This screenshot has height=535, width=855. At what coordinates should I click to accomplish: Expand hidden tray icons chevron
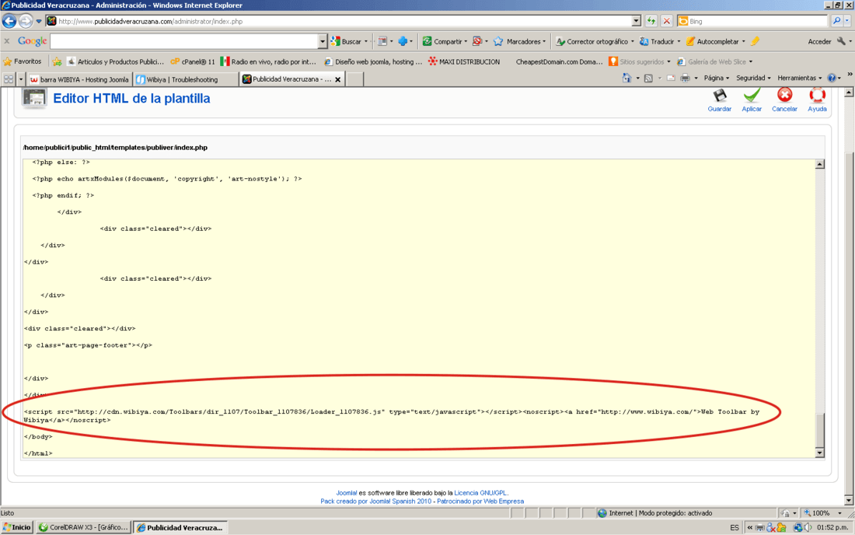[x=750, y=527]
